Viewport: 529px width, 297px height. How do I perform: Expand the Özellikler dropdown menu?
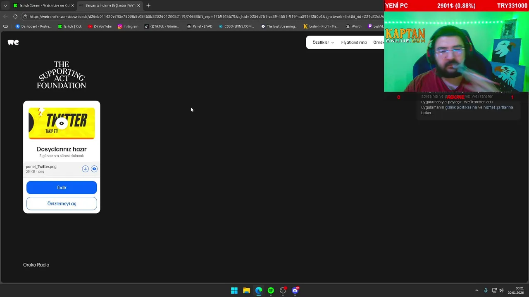(x=323, y=42)
